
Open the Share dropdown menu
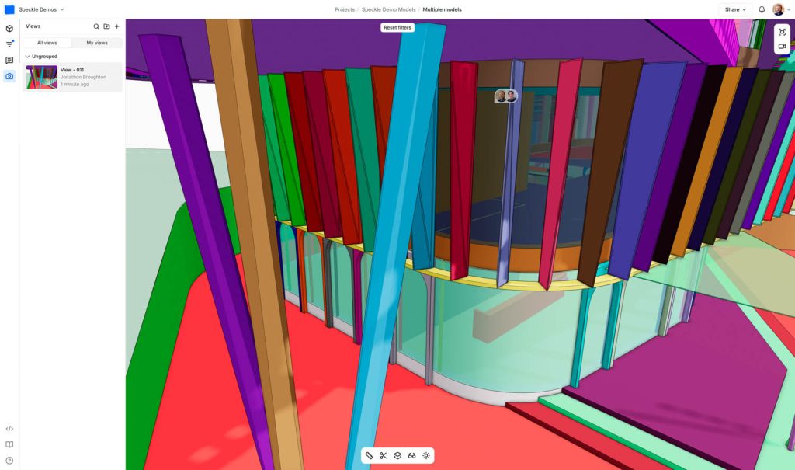[x=735, y=9]
